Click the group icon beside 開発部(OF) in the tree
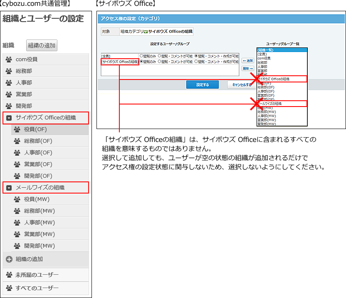Image resolution: width=346 pixels, height=298 pixels. pos(17,176)
